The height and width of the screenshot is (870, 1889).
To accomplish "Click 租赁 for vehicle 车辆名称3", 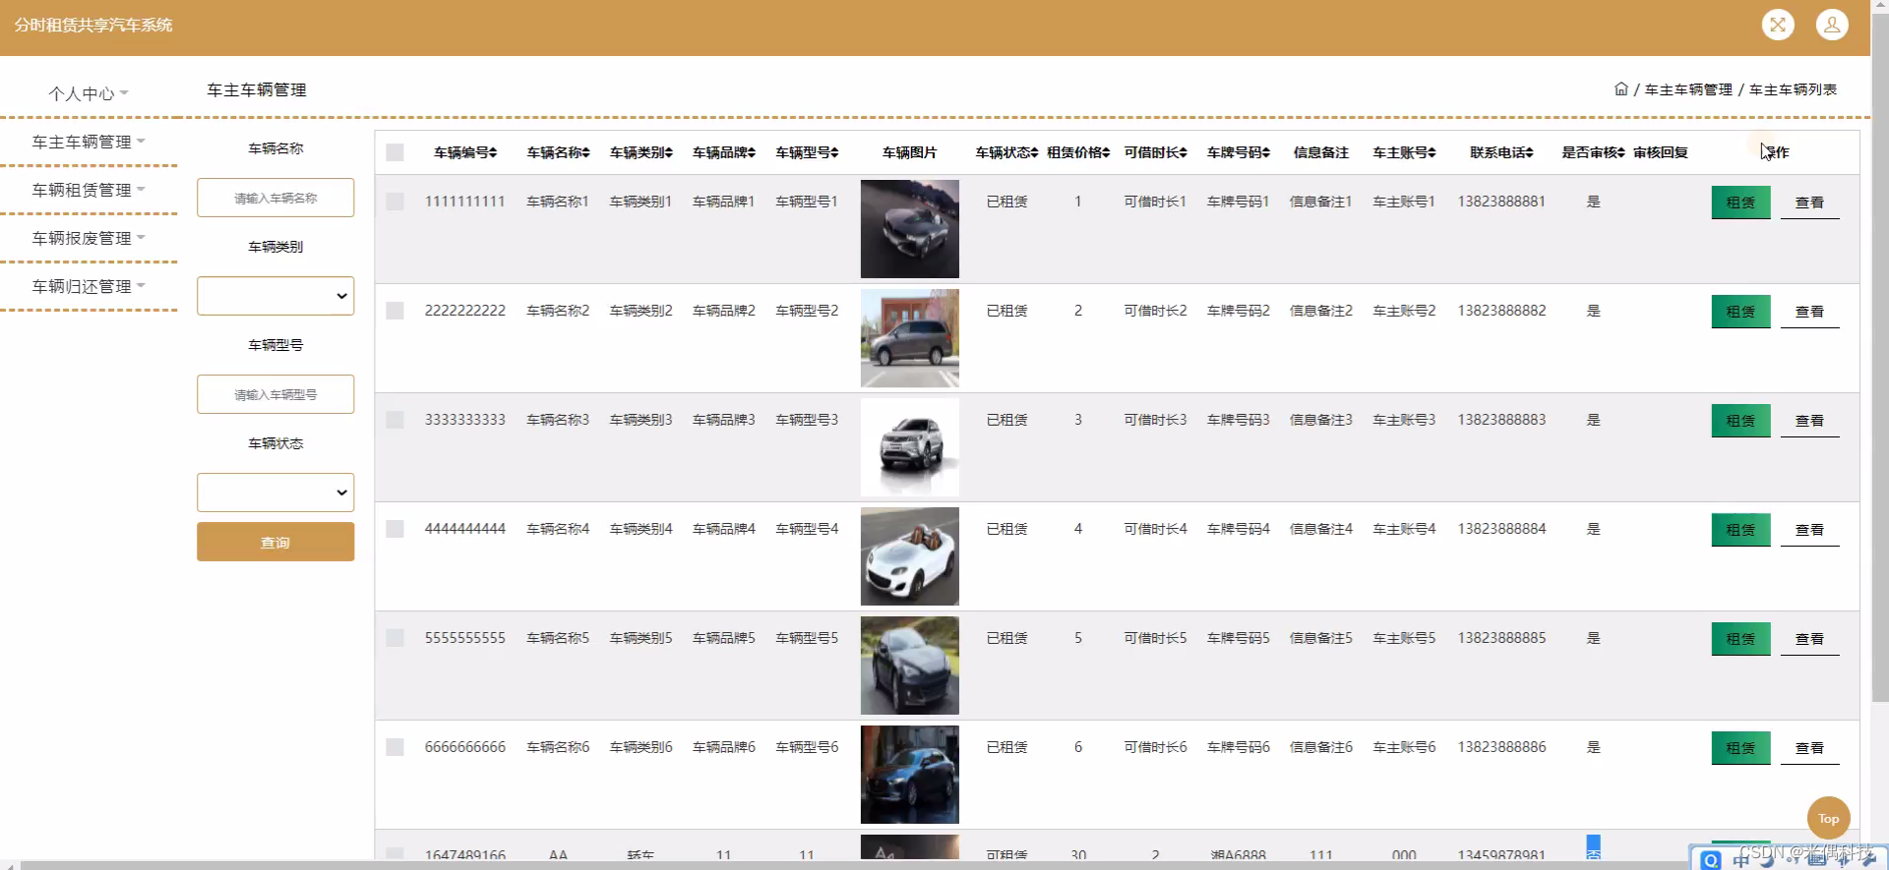I will coord(1740,421).
